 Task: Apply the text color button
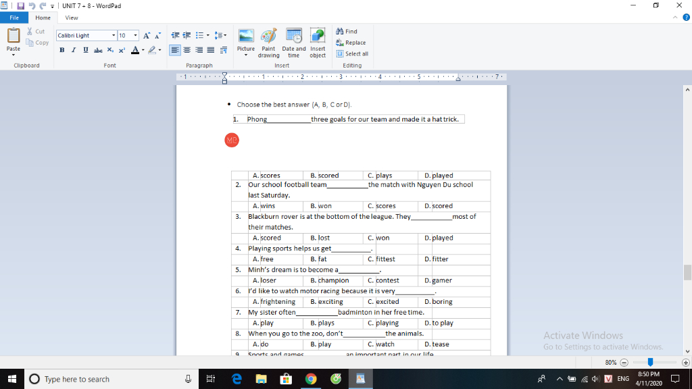coord(135,50)
